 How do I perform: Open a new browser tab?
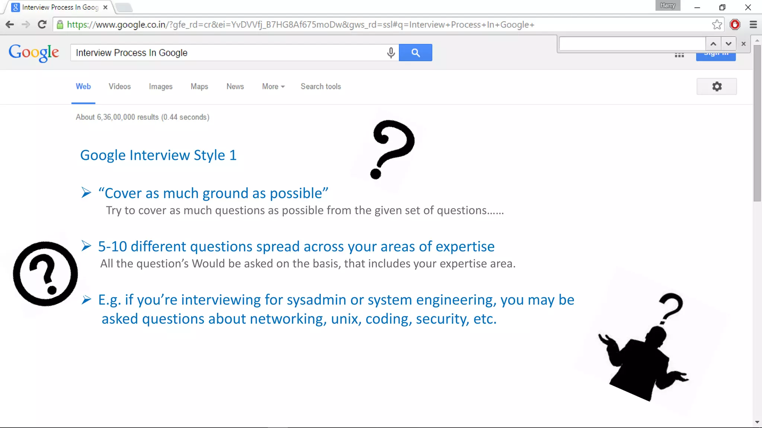click(124, 7)
